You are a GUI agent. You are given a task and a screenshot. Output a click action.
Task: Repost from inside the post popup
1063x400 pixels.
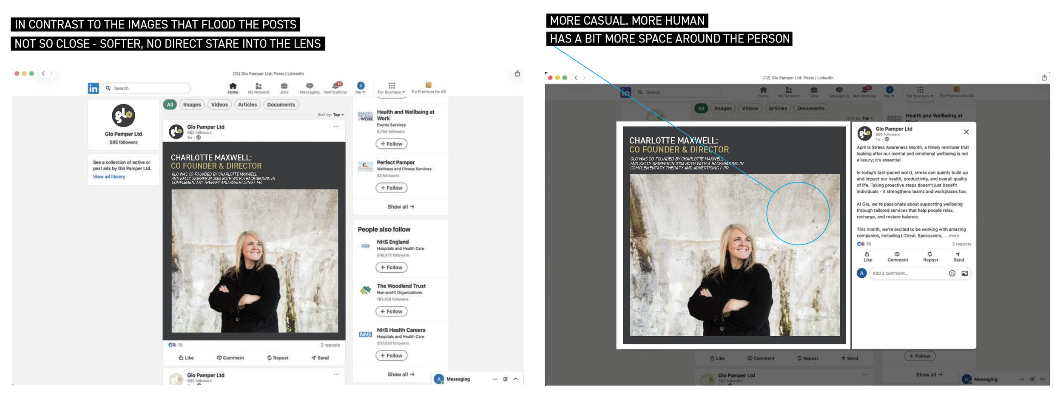(930, 257)
